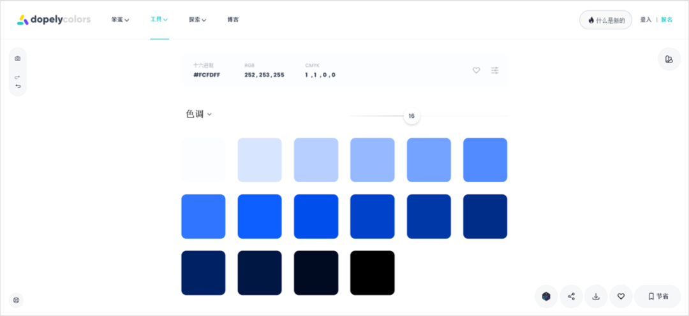Image resolution: width=689 pixels, height=316 pixels.
Task: Click the slider handle showing 16
Action: click(x=411, y=117)
